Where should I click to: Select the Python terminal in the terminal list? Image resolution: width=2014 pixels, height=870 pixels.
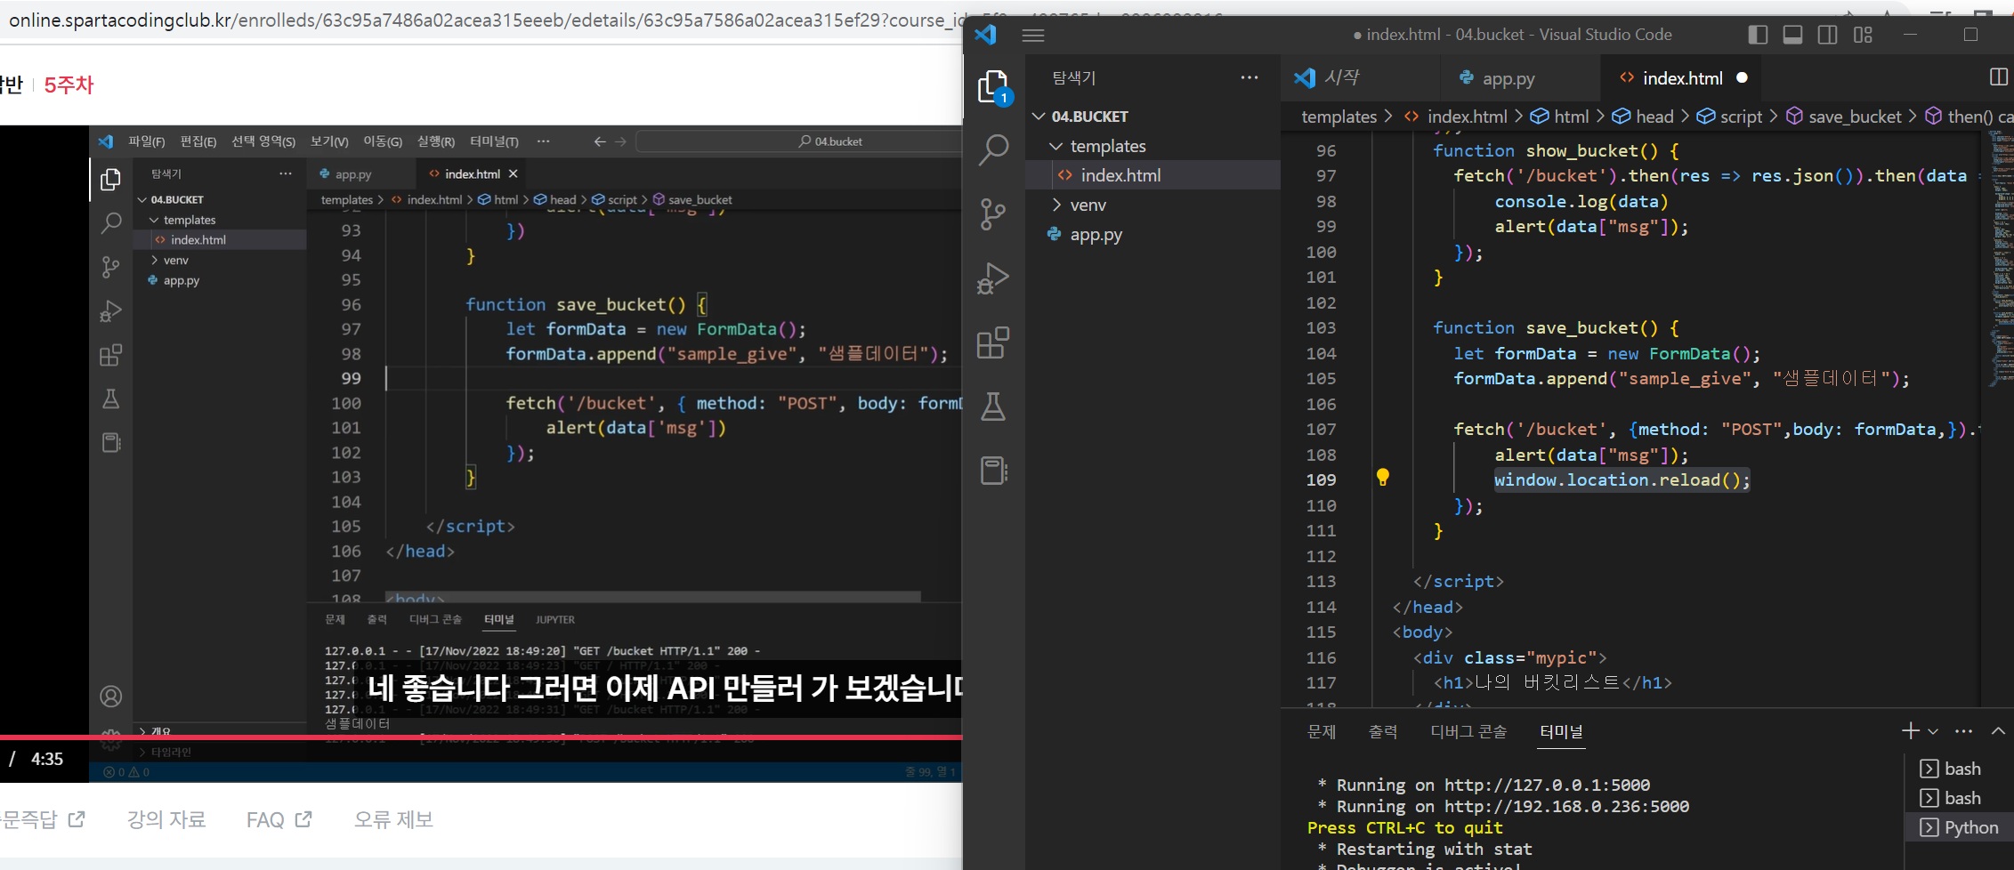pos(1959,827)
